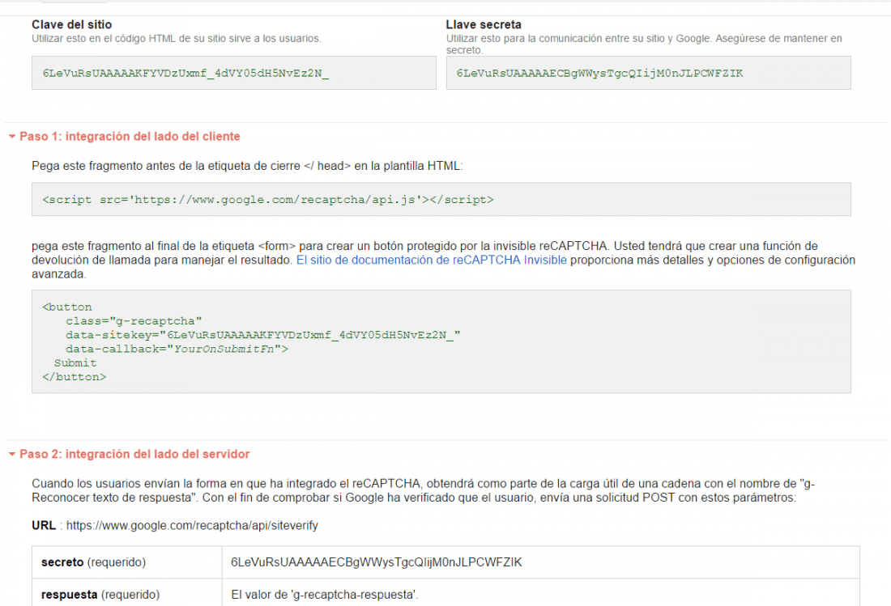Screen dimensions: 891x606
Task: Click the button g-recaptcha code snippet box
Action: coord(441,341)
